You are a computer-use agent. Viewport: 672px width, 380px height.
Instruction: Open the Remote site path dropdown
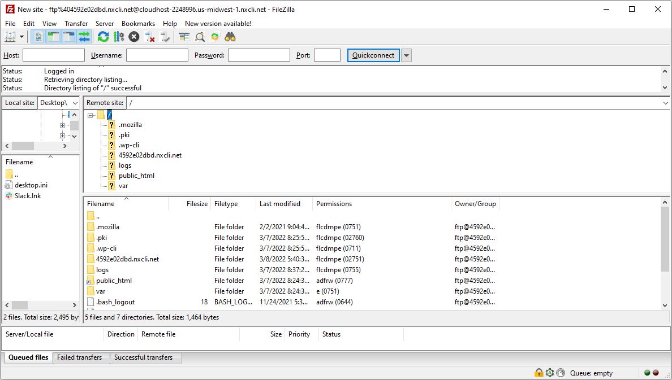(x=666, y=103)
